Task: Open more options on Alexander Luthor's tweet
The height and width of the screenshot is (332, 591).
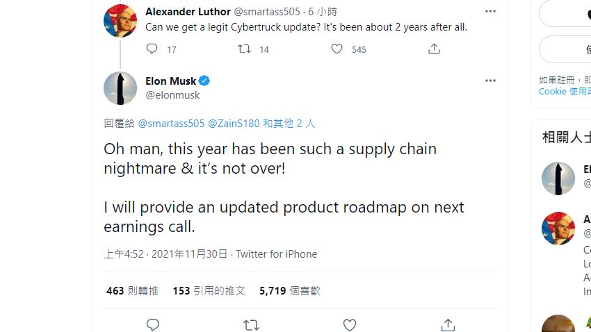Action: (490, 12)
